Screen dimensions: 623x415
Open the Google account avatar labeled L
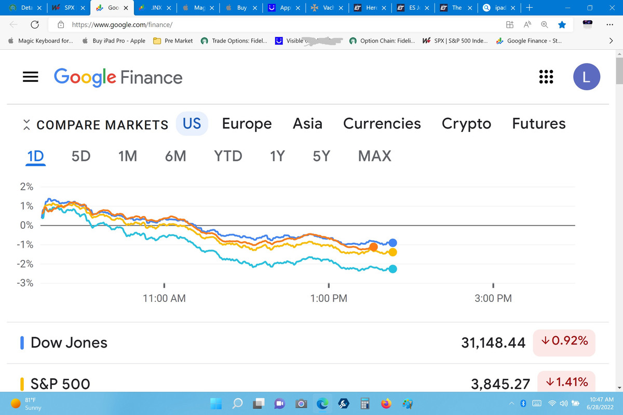[586, 77]
